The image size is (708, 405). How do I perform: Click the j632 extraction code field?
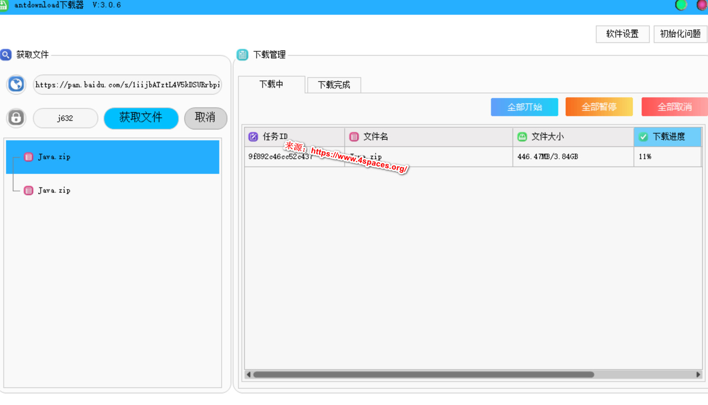tap(65, 118)
